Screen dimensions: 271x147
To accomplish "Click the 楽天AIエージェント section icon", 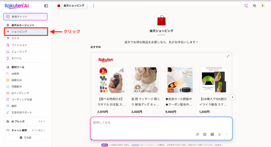I will pos(8,25).
